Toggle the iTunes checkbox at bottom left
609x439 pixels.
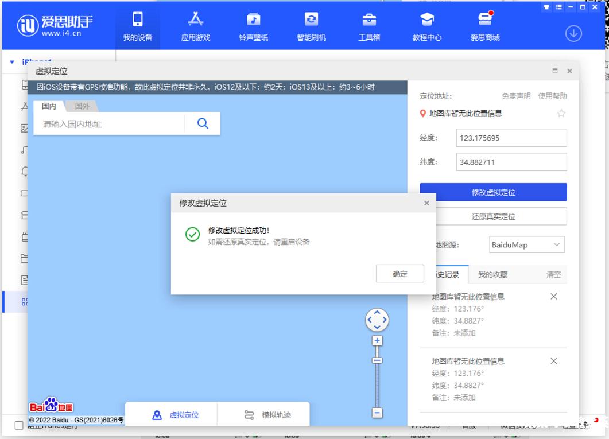coord(18,425)
